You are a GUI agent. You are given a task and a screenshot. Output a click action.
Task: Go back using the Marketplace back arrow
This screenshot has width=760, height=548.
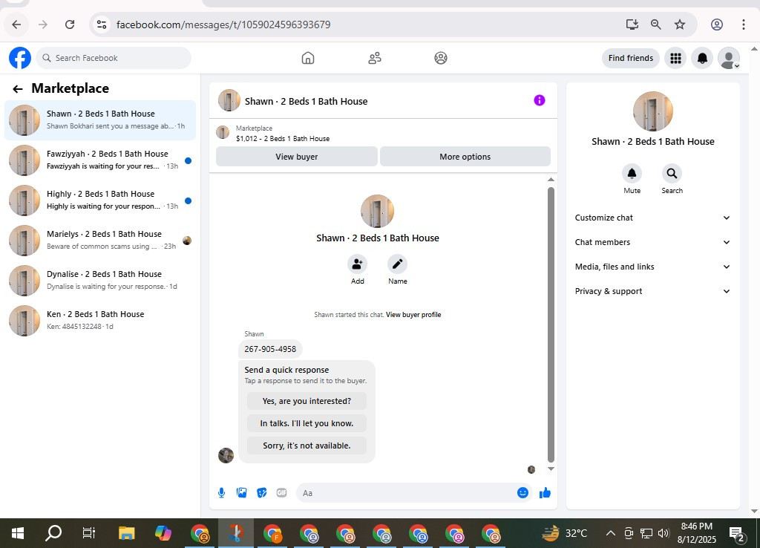18,89
